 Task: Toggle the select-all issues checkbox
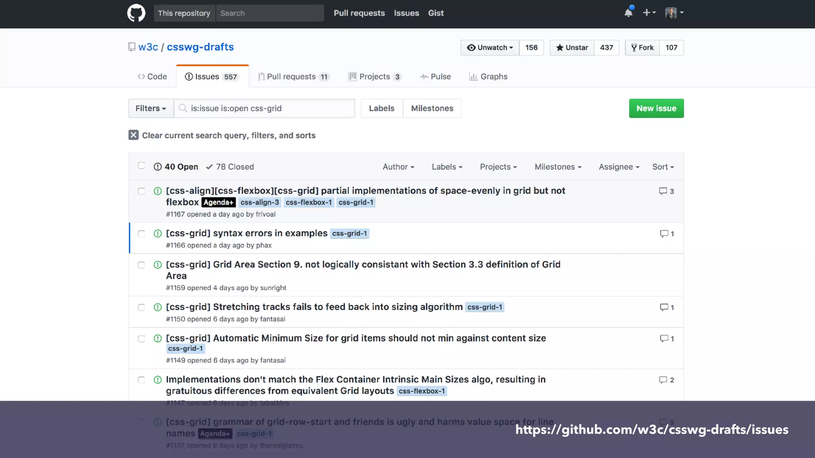pos(141,165)
